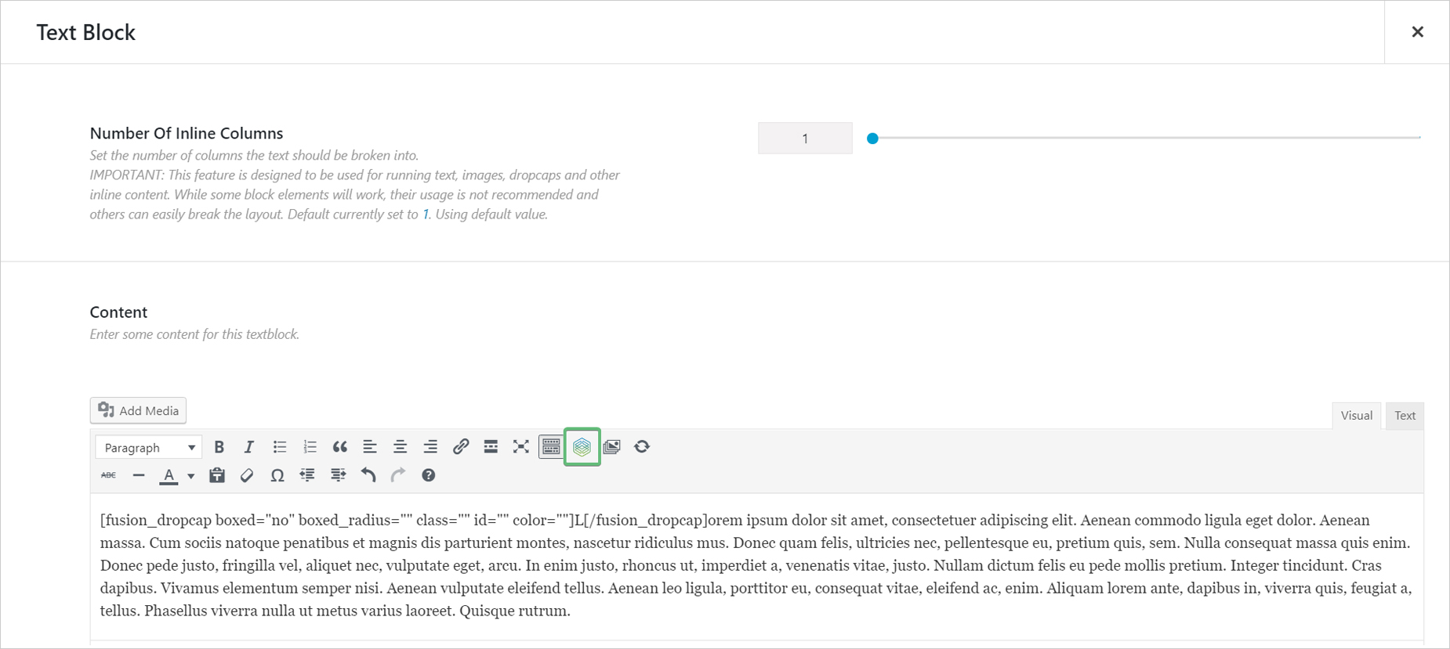Apply strikethrough formatting
This screenshot has width=1450, height=649.
click(x=108, y=475)
